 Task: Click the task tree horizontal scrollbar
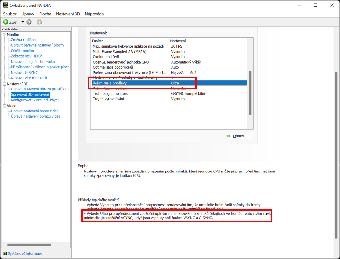(x=29, y=245)
